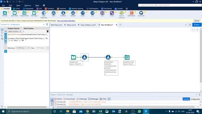202x114 pixels.
Task: Click the first Formula node on canvas
Action: (x=85, y=57)
